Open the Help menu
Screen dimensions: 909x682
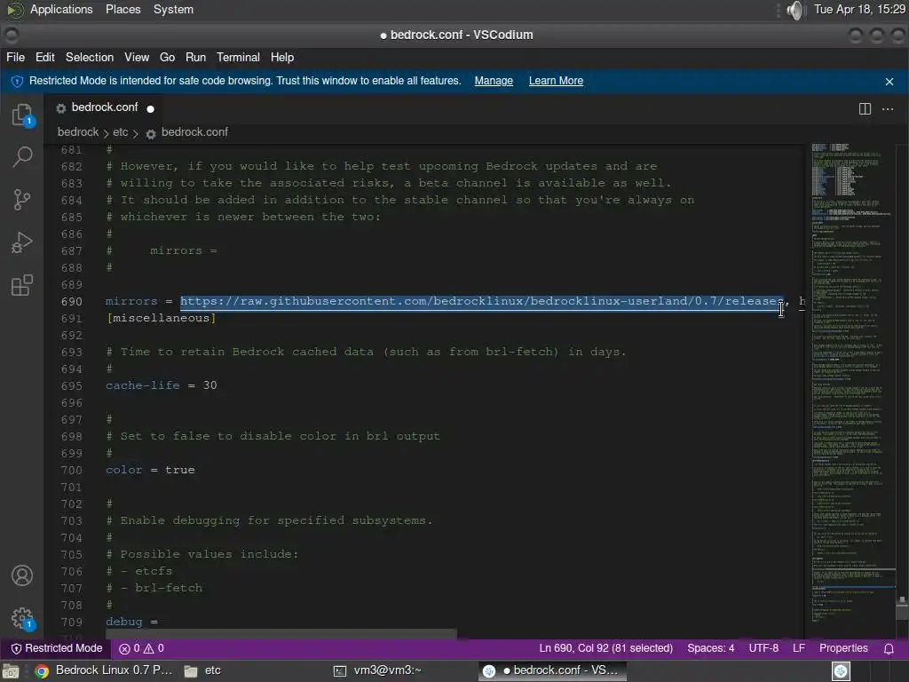point(281,58)
